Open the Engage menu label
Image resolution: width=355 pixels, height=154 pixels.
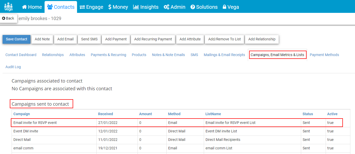[x=95, y=7]
